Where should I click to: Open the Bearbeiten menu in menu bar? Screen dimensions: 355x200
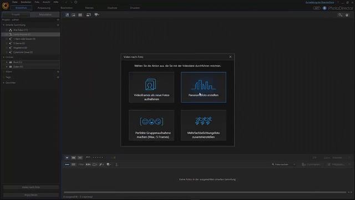pos(26,2)
